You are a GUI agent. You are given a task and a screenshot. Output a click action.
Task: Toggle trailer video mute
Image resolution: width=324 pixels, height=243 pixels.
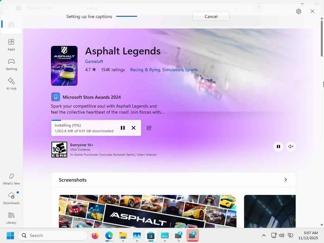coord(291,146)
